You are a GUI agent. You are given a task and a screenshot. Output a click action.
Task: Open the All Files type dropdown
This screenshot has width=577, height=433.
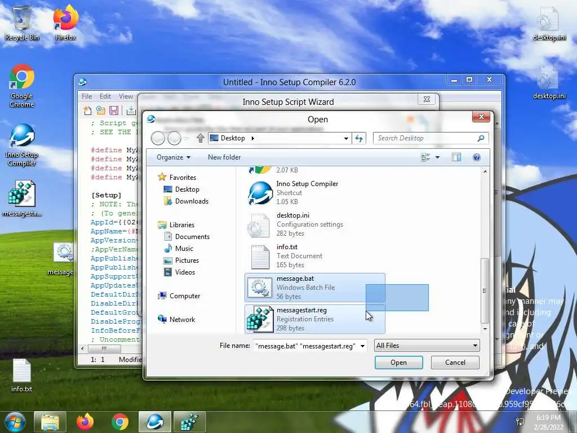427,346
